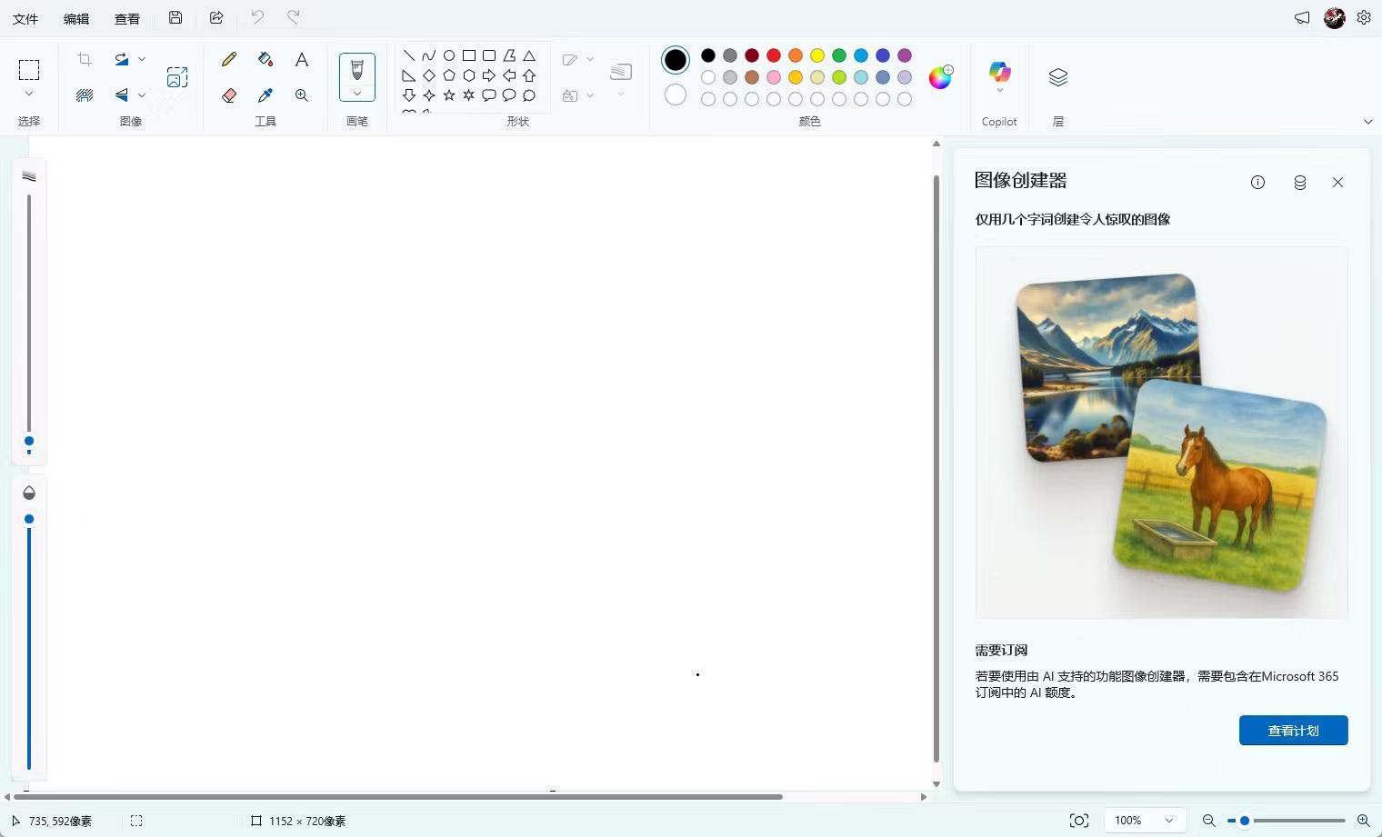Open the zoom percentage 100% dropdown

click(1145, 821)
